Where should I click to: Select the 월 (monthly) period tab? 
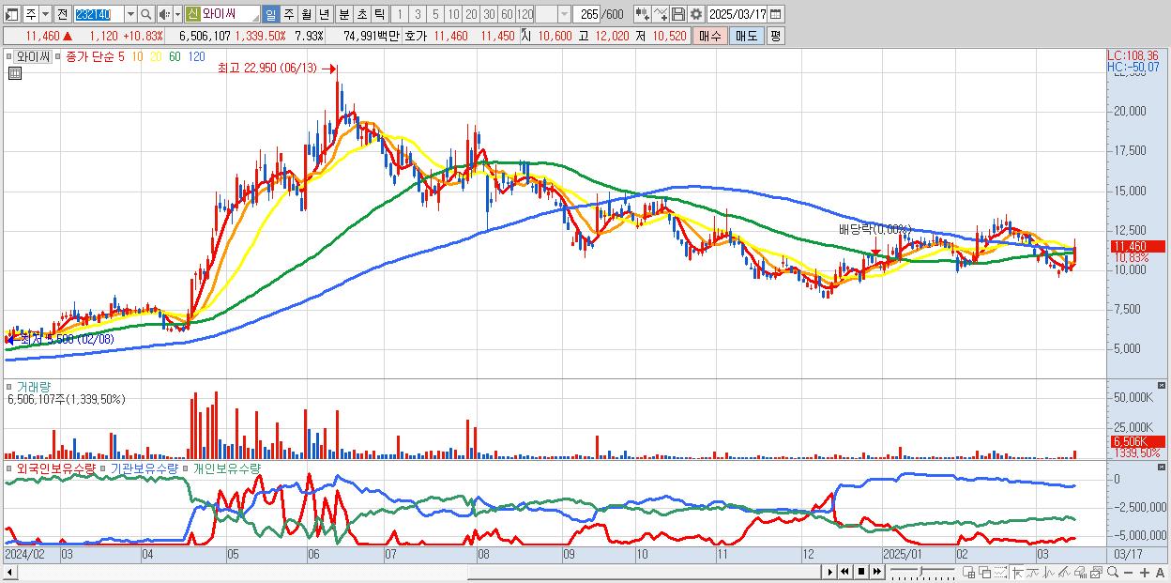coord(306,14)
